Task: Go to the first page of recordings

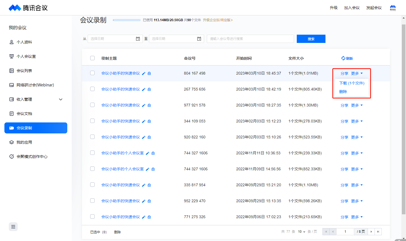Action: click(326, 232)
